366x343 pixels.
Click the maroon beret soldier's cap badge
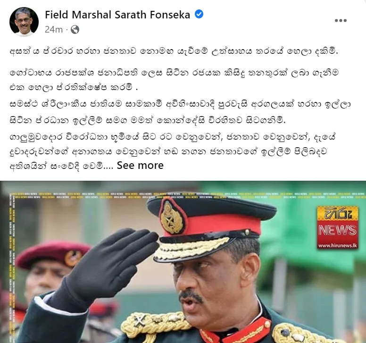pyautogui.click(x=71, y=259)
